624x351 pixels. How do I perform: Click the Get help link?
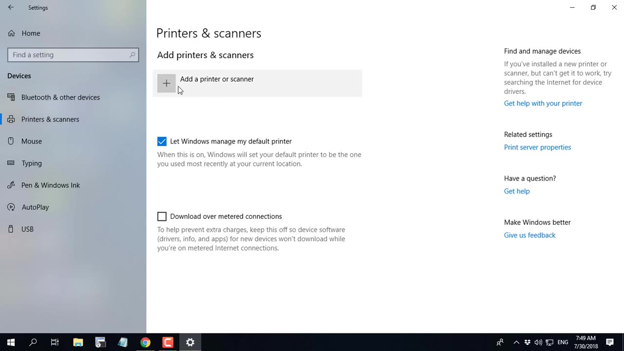(x=517, y=191)
